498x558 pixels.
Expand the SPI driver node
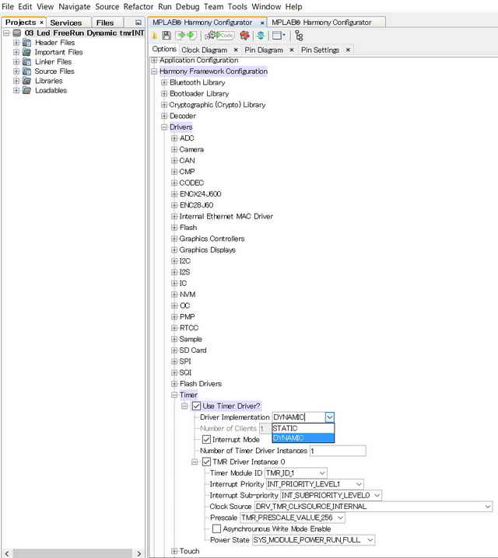(x=174, y=361)
